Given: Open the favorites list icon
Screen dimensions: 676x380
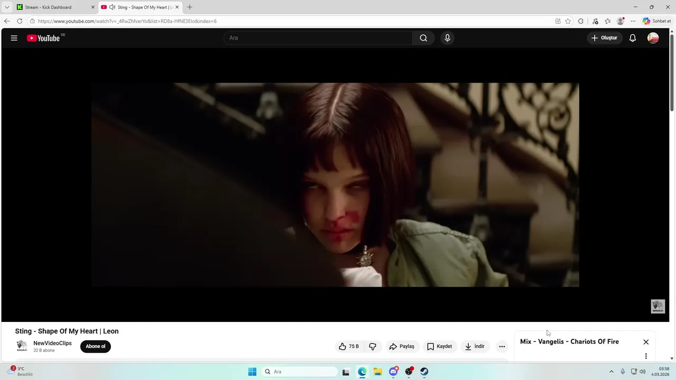Looking at the screenshot, I should (608, 21).
